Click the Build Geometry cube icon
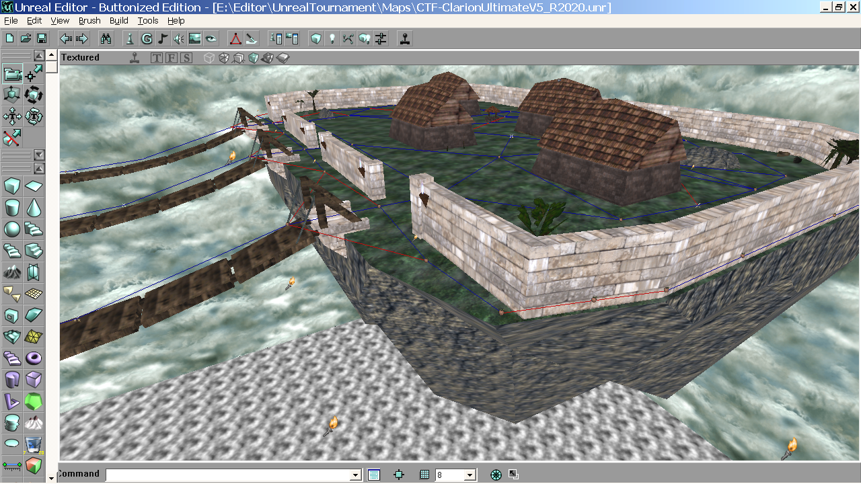 pos(315,38)
